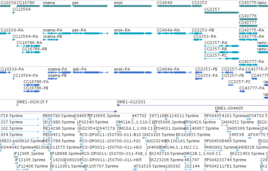This screenshot has width=268, height=171.
Task: Click protein CG4049-PA
Action: point(174,72)
